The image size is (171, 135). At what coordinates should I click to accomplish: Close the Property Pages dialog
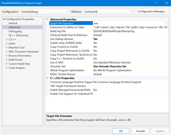coord(166,3)
